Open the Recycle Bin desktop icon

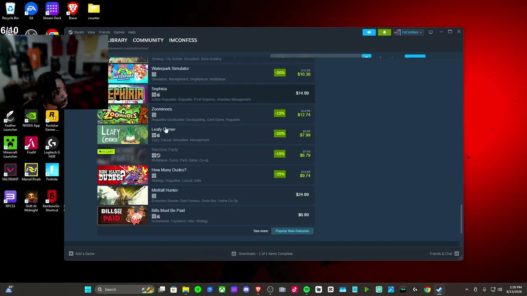10,11
